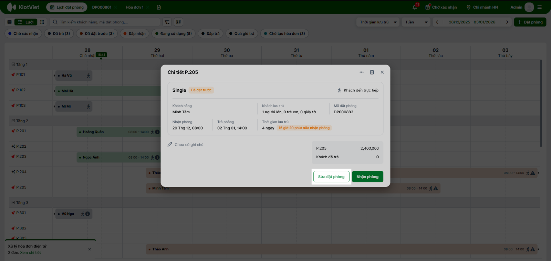
Task: Click the pencil icon to add a note
Action: point(170,145)
